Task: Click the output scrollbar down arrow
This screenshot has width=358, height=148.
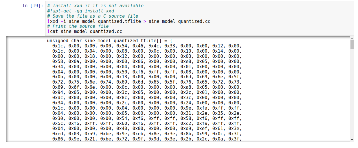Action: pos(352,140)
